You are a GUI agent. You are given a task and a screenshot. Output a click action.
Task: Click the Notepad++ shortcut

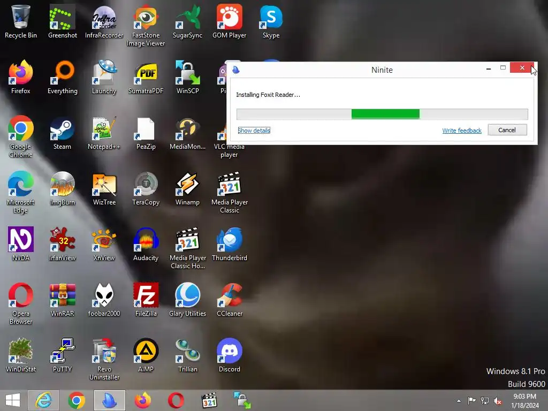(104, 133)
